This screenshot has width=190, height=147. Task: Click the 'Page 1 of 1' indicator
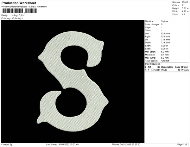click(183, 144)
